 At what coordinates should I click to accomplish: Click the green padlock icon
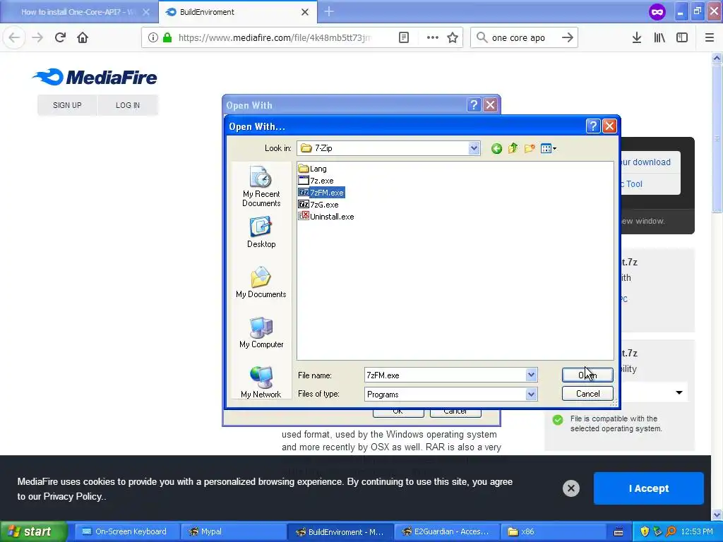[167, 38]
